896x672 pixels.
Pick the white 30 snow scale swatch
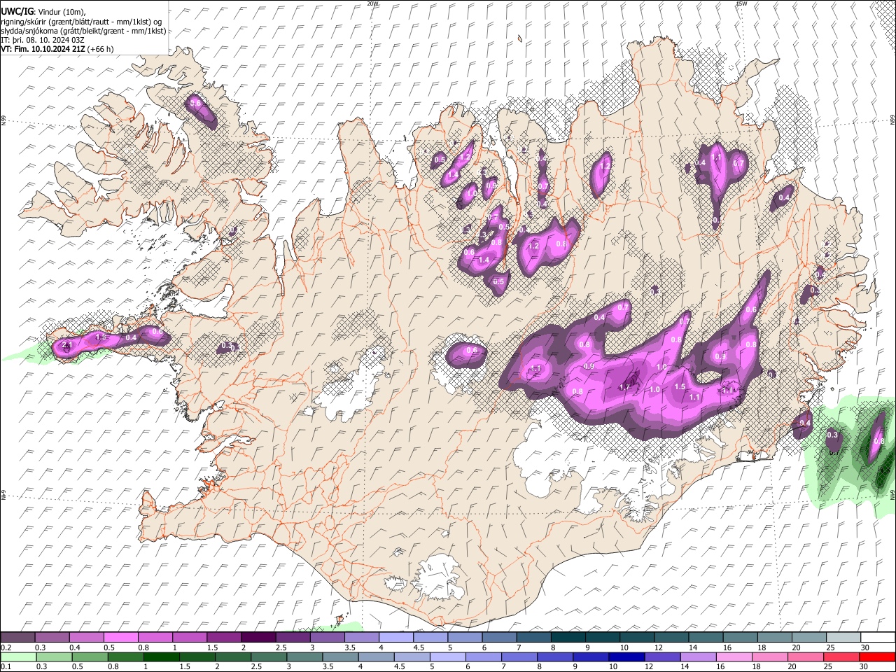878,637
